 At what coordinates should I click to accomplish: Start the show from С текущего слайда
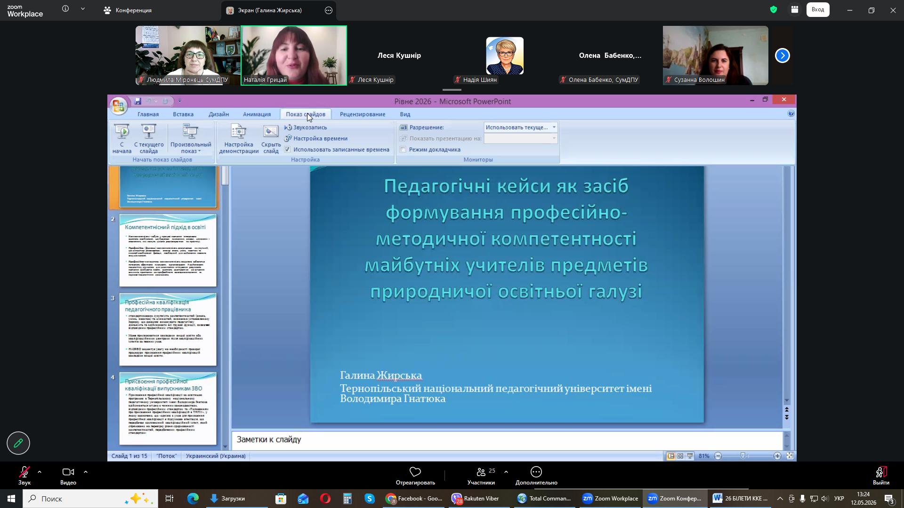click(x=149, y=139)
